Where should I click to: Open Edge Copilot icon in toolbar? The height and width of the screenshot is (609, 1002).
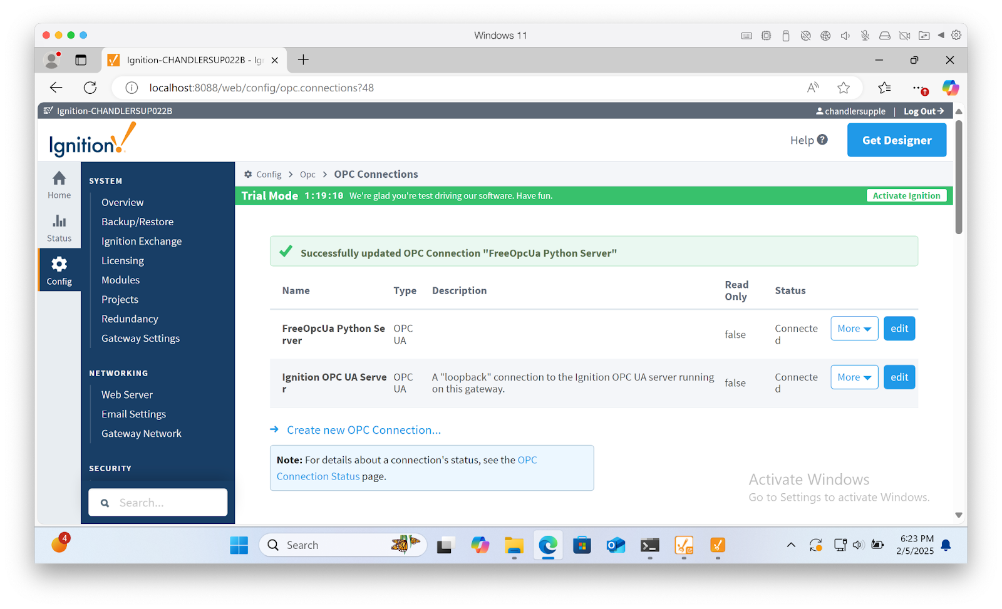(x=950, y=88)
